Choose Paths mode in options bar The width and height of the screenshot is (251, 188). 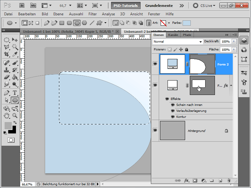(31, 23)
